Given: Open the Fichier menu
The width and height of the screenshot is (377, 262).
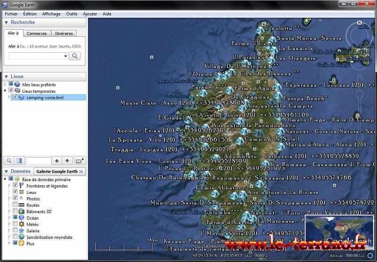Looking at the screenshot, I should point(11,14).
